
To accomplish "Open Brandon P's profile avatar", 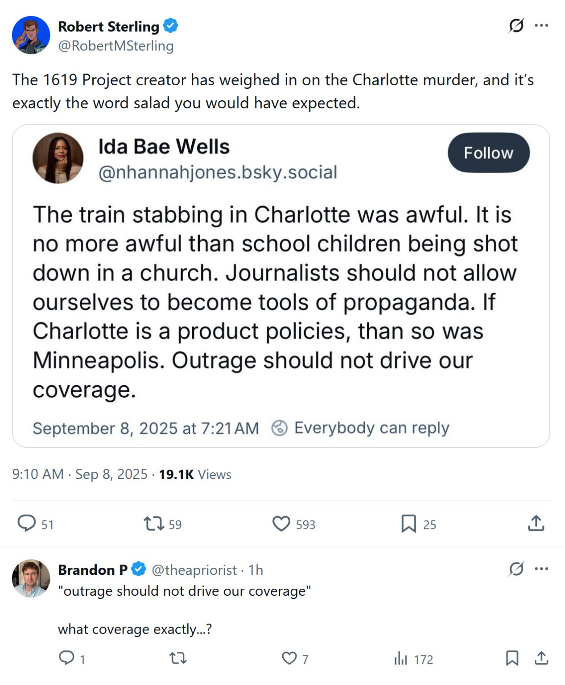I will coord(31,578).
